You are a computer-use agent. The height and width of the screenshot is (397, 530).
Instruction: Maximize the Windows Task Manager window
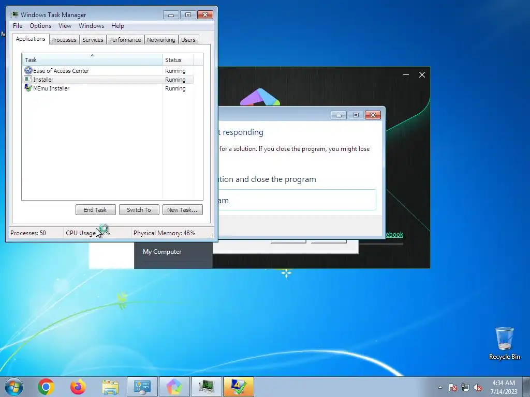188,15
